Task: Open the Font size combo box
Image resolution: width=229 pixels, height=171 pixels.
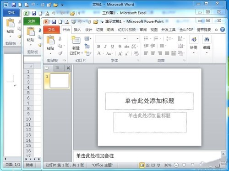Action: pyautogui.click(x=133, y=39)
